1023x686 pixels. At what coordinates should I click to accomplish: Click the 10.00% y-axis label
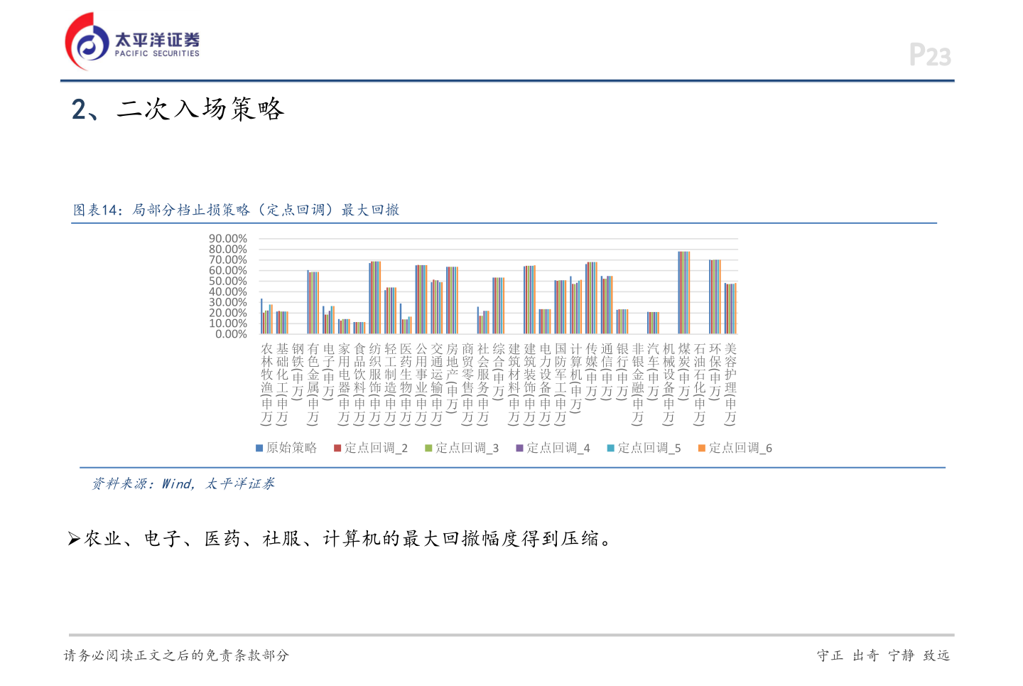point(228,323)
